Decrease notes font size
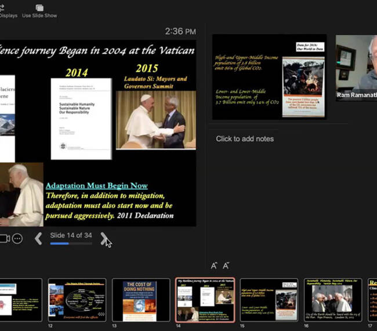Viewport: 377px width, 331px height. click(226, 266)
